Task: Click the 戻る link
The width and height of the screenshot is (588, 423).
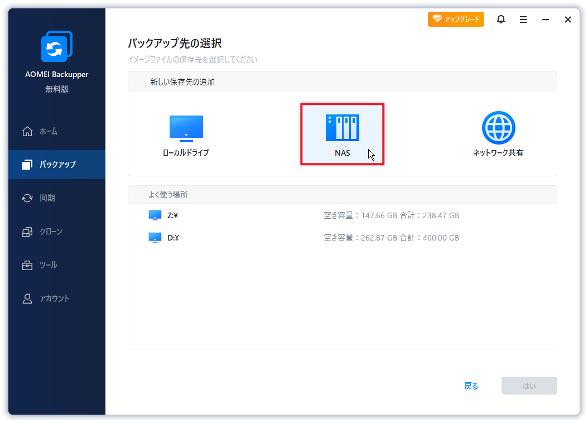Action: (x=471, y=386)
